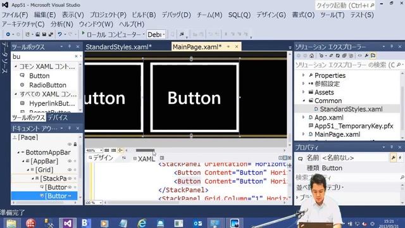
Task: Expand the Properties node in Solution Explorer
Action: point(304,75)
